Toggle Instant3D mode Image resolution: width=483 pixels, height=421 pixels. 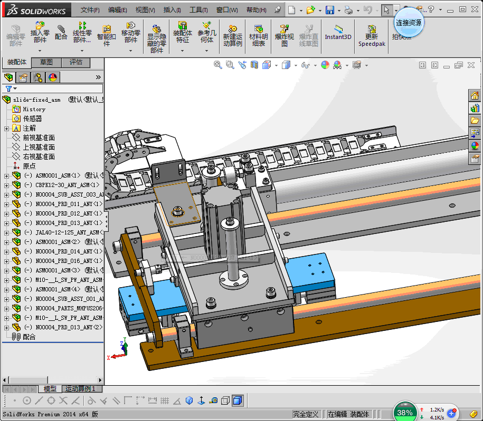(338, 33)
